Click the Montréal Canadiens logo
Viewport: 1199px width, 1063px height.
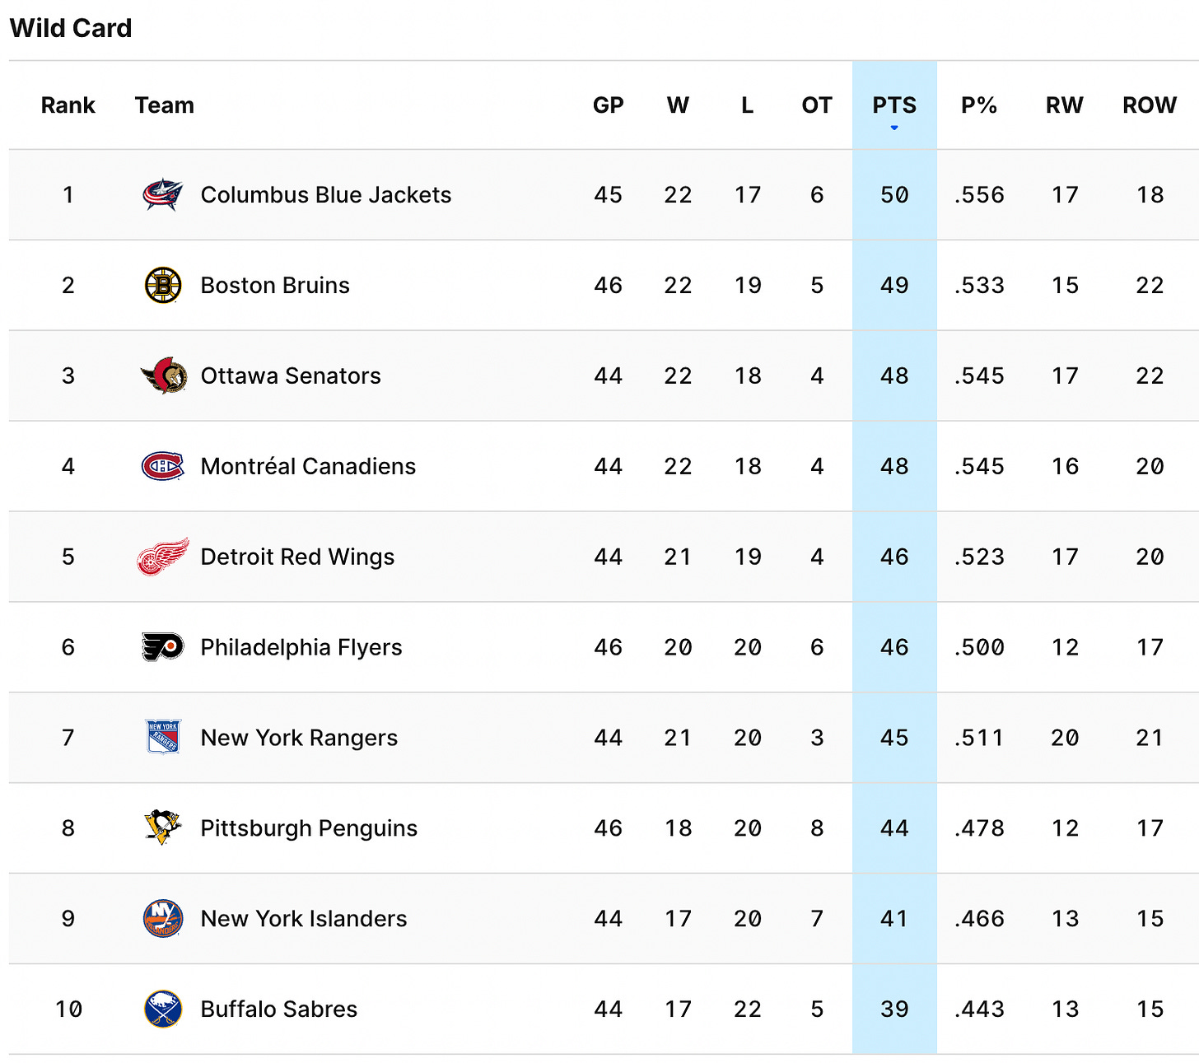tap(163, 467)
